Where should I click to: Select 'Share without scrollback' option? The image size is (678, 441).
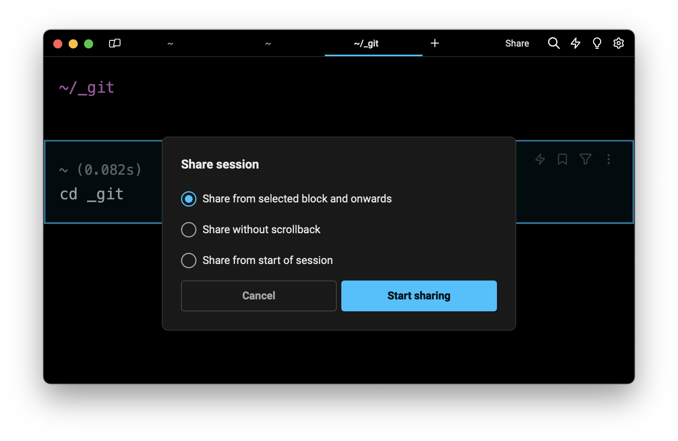189,230
